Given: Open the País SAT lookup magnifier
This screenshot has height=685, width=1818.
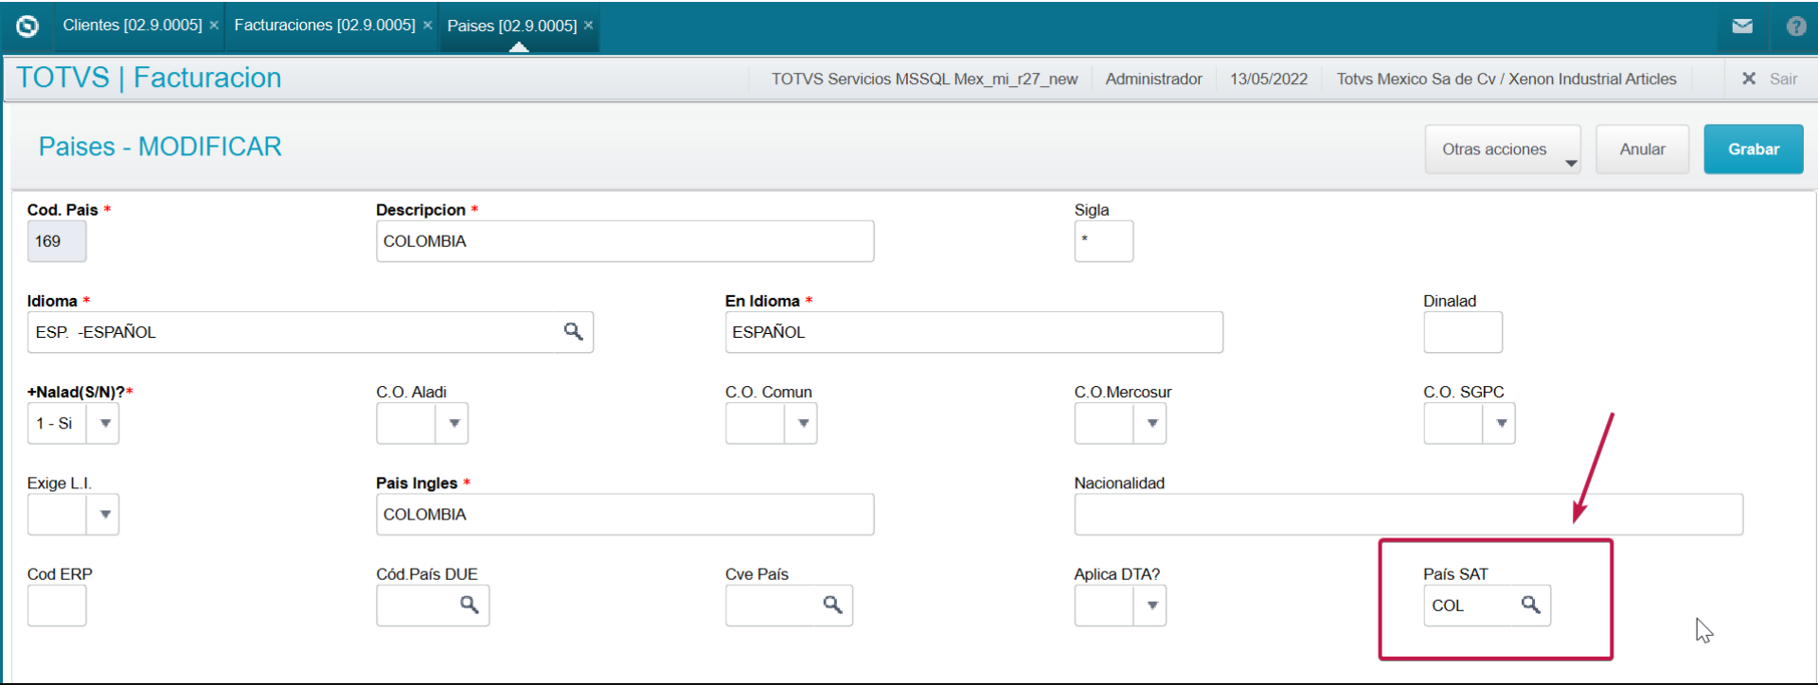Looking at the screenshot, I should pos(1530,605).
